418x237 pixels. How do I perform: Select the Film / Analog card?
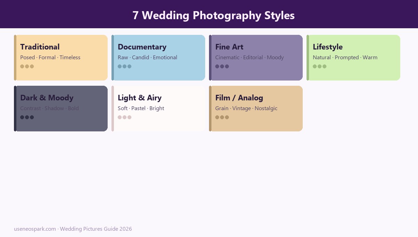pyautogui.click(x=256, y=108)
